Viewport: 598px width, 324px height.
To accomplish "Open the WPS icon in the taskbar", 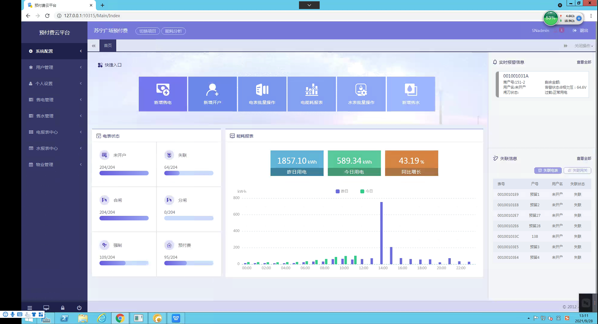I will click(176, 318).
